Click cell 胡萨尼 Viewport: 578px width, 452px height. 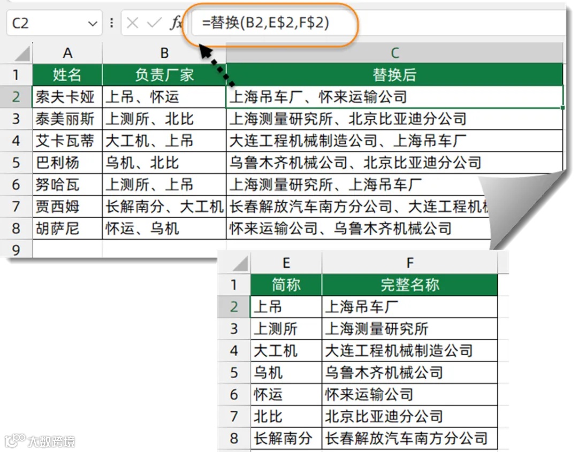coord(67,228)
